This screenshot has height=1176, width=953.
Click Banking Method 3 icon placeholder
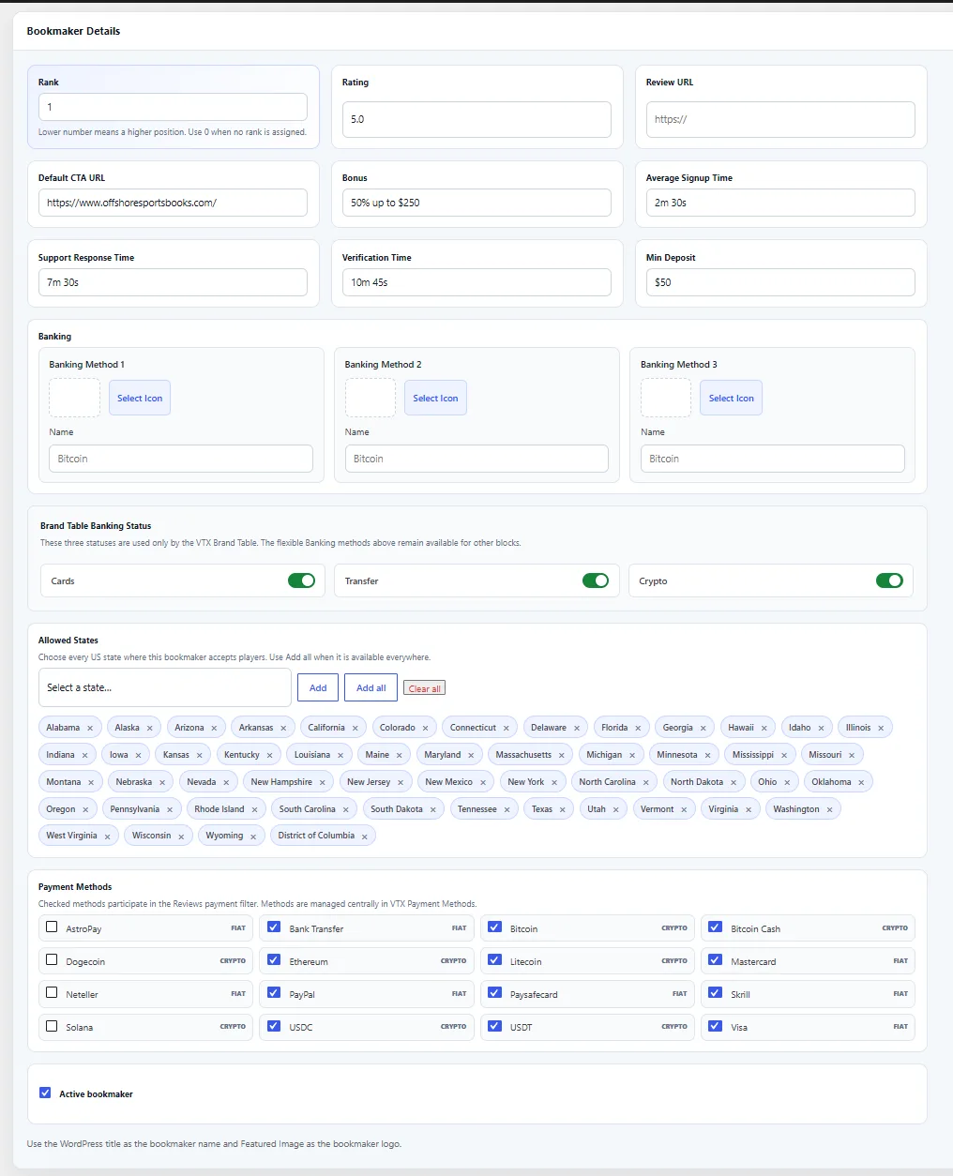click(x=666, y=398)
